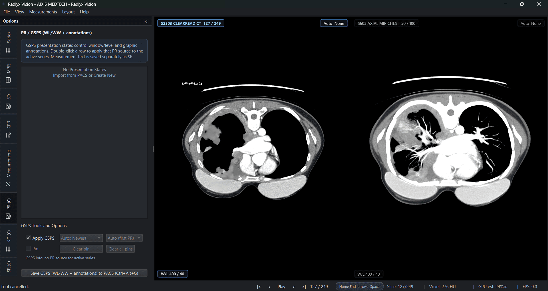Open the CPR sidebar tab
This screenshot has width=548, height=291.
(x=9, y=128)
